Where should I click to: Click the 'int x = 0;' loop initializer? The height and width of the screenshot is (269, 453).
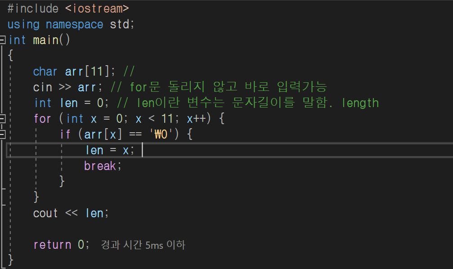point(97,119)
